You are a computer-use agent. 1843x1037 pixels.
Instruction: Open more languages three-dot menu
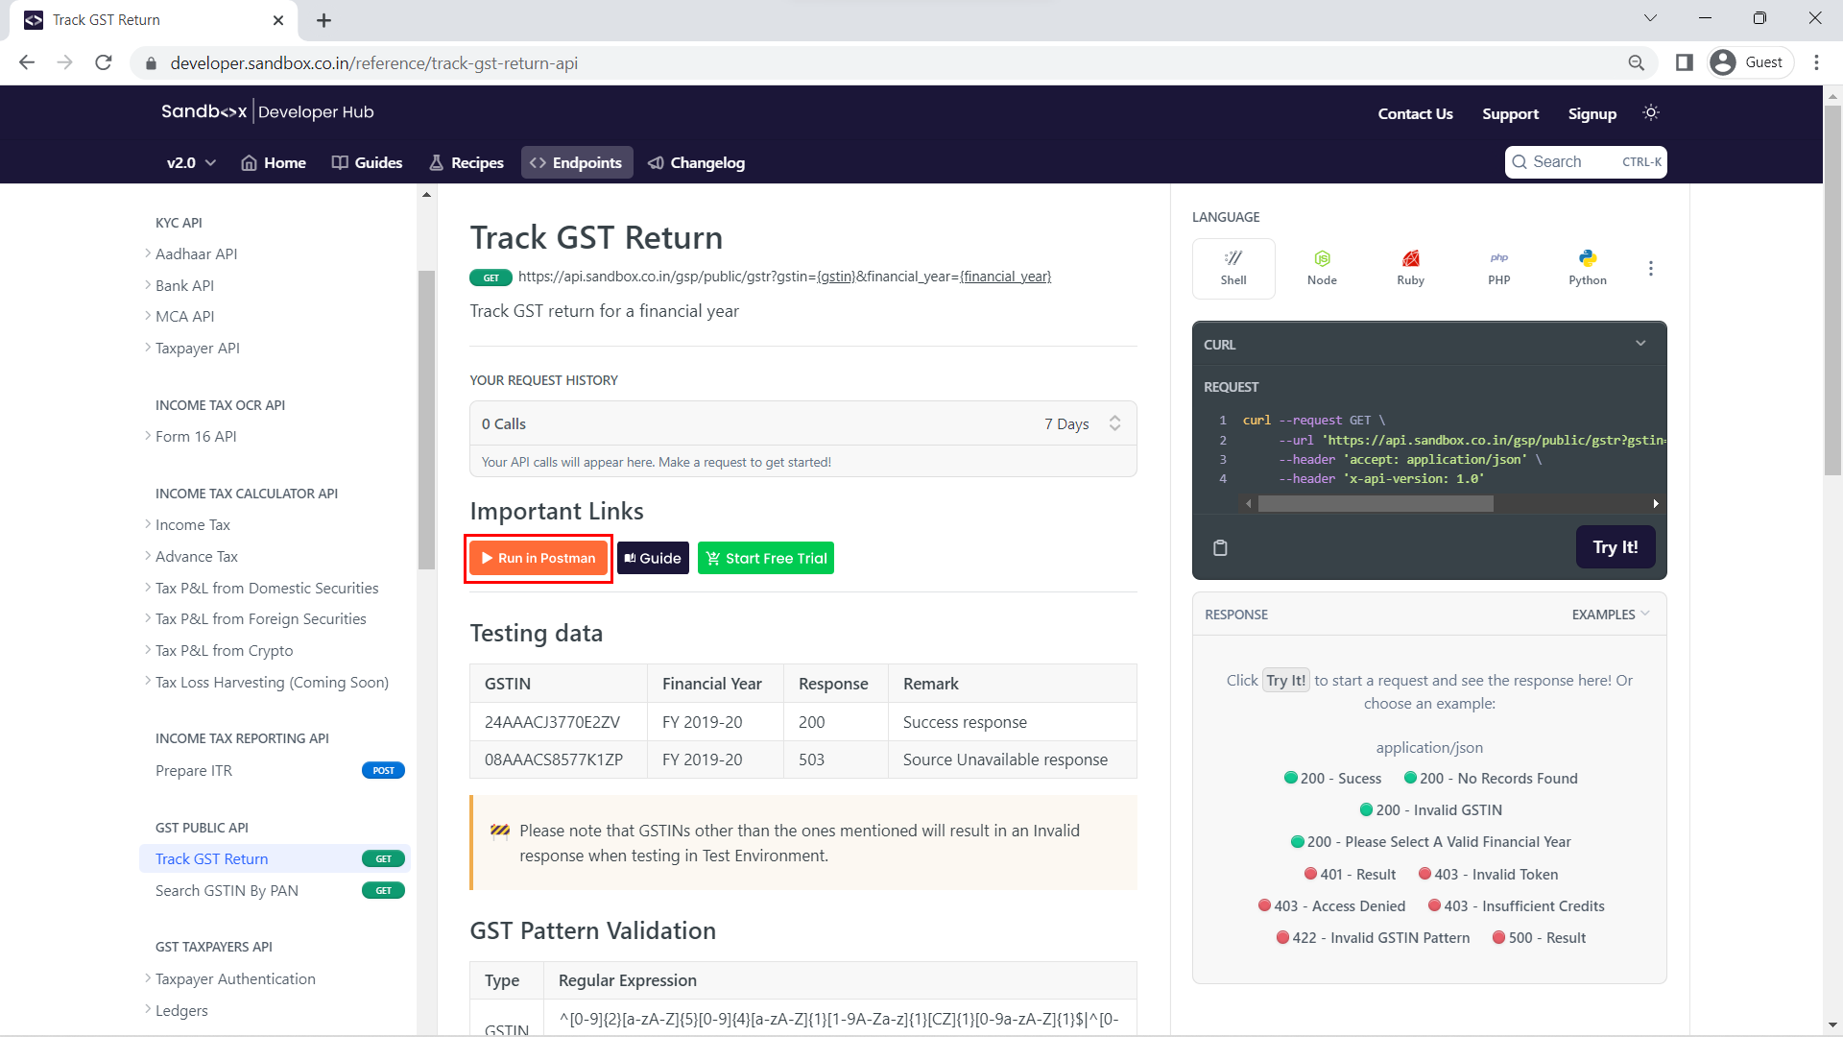1651,269
